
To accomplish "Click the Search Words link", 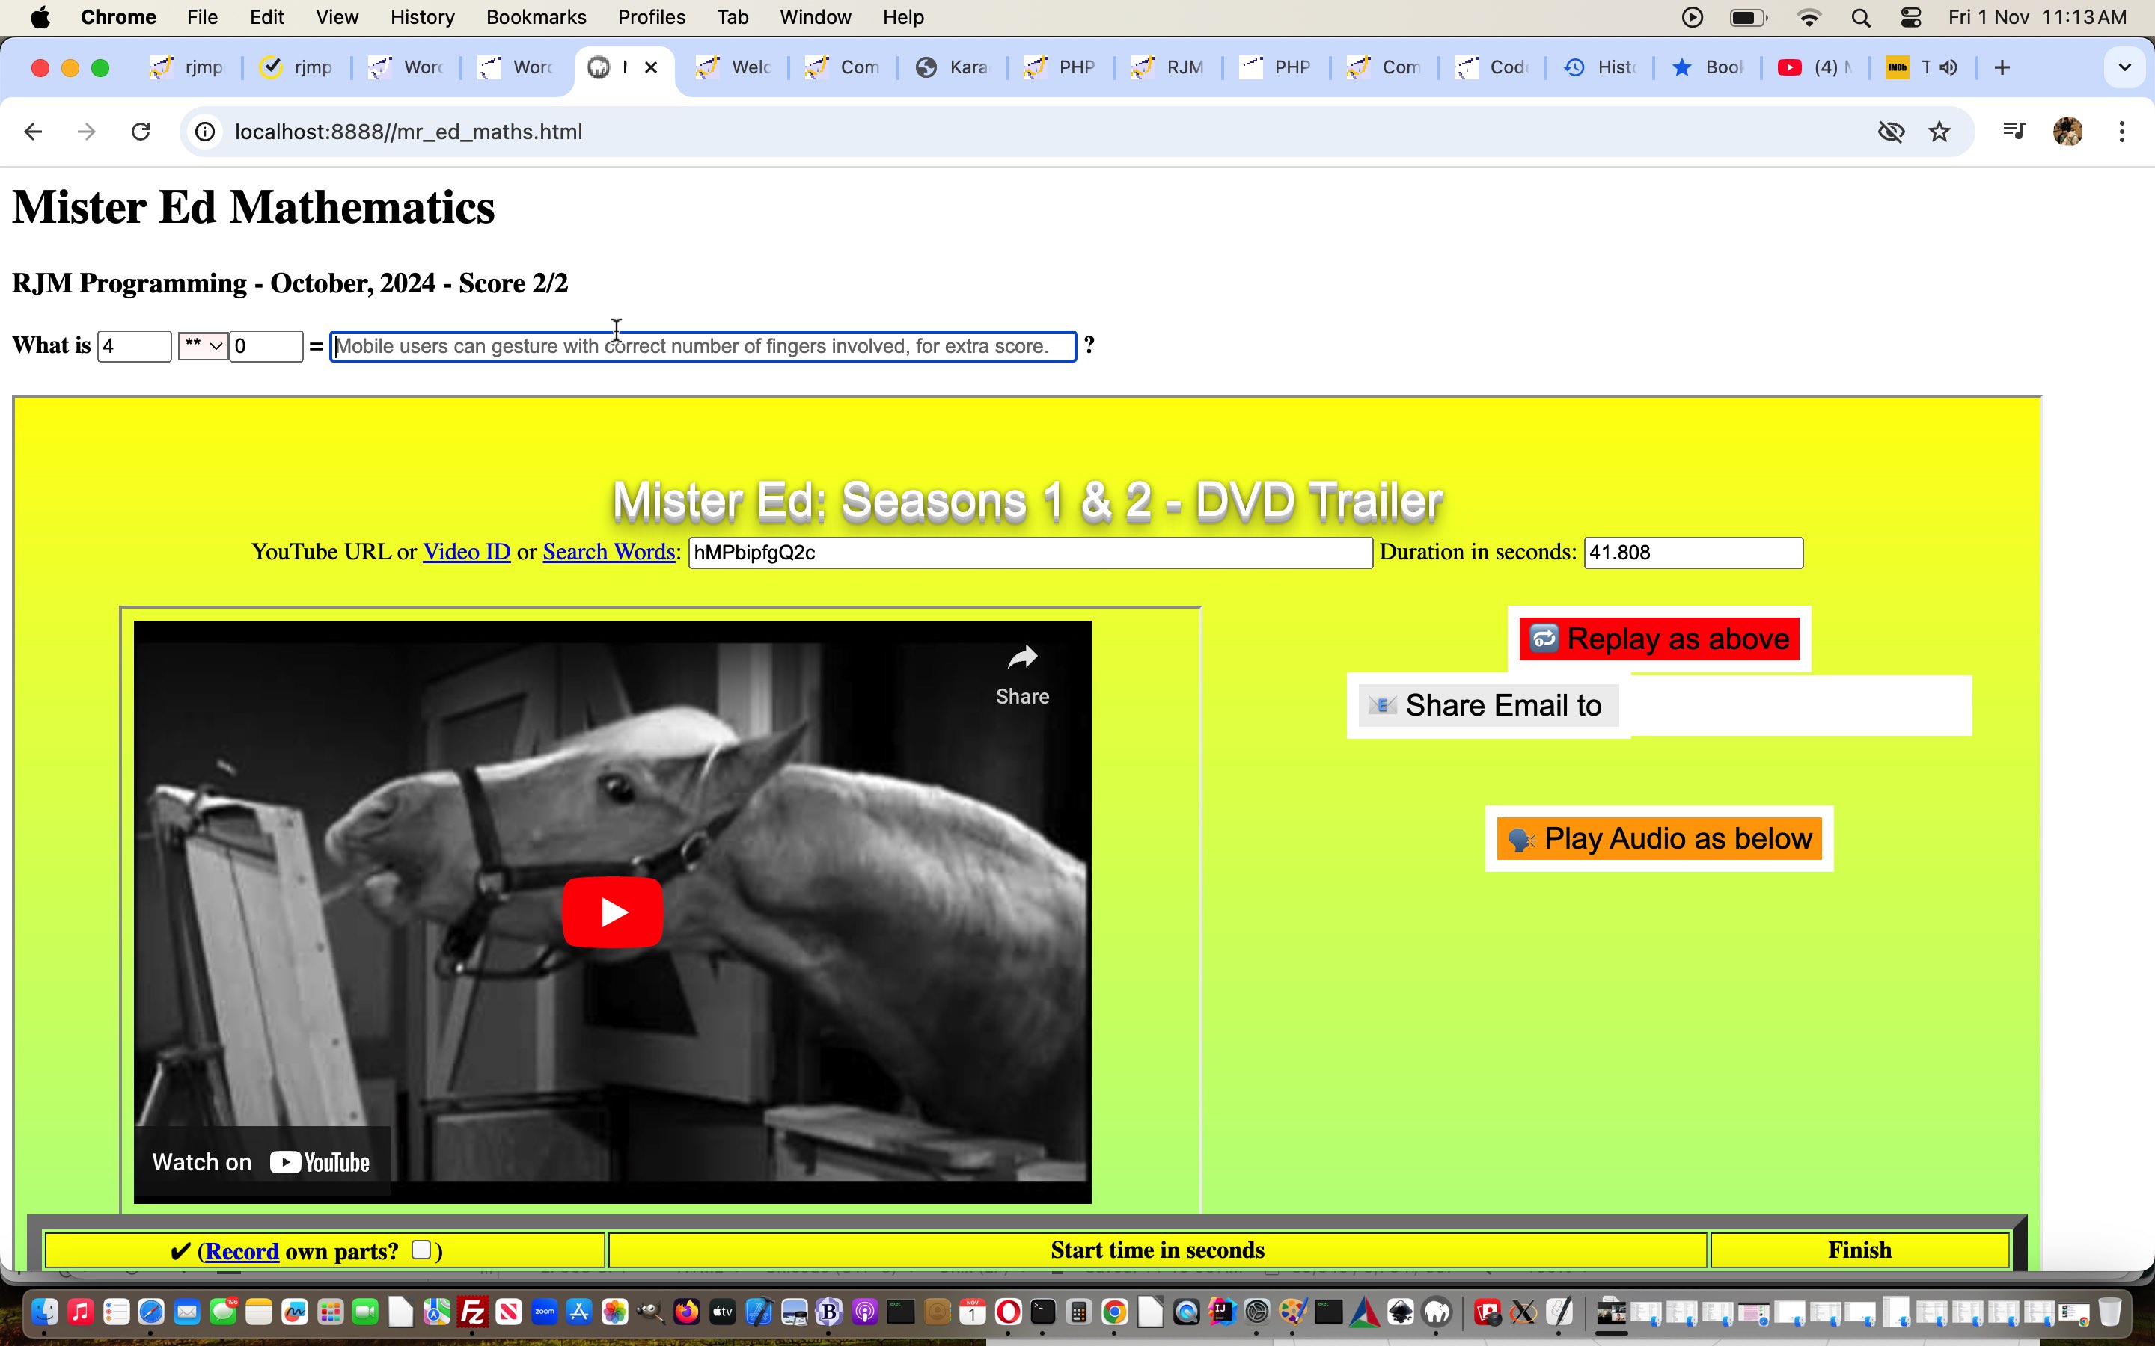I will pos(608,552).
